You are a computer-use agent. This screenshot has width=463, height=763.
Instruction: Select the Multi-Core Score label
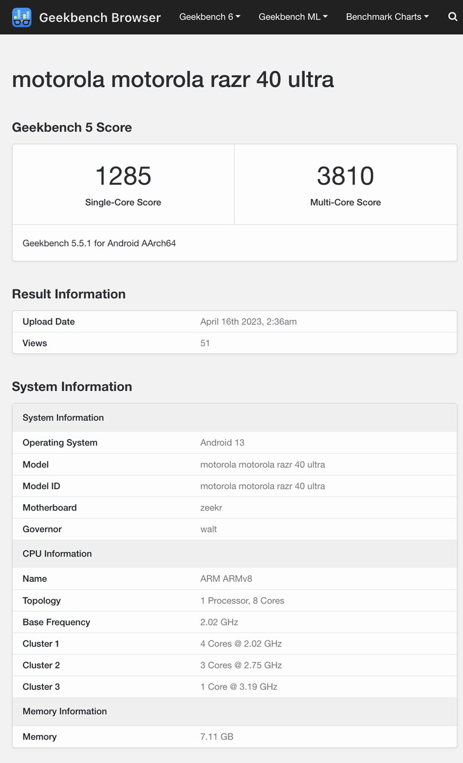coord(346,202)
